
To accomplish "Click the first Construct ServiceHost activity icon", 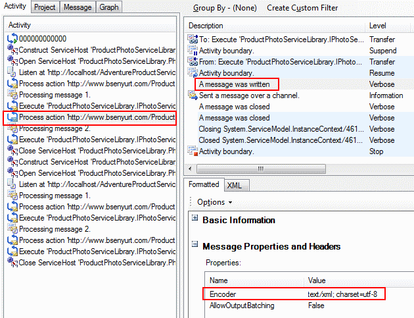I will click(12, 50).
